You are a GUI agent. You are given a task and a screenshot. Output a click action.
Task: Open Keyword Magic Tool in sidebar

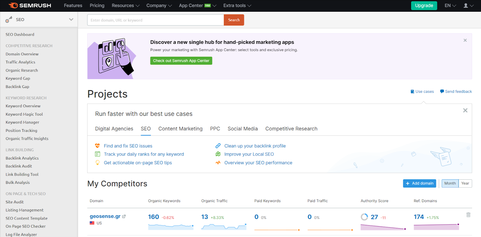coord(24,114)
